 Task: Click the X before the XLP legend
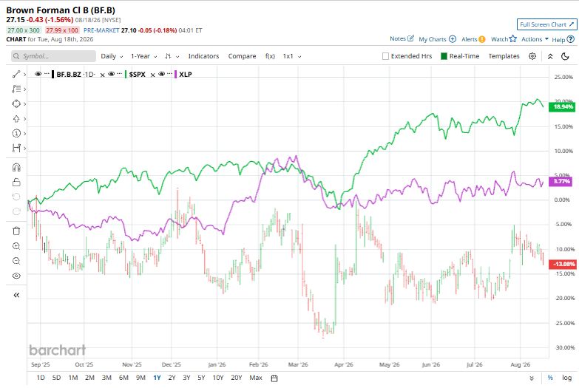coord(152,75)
